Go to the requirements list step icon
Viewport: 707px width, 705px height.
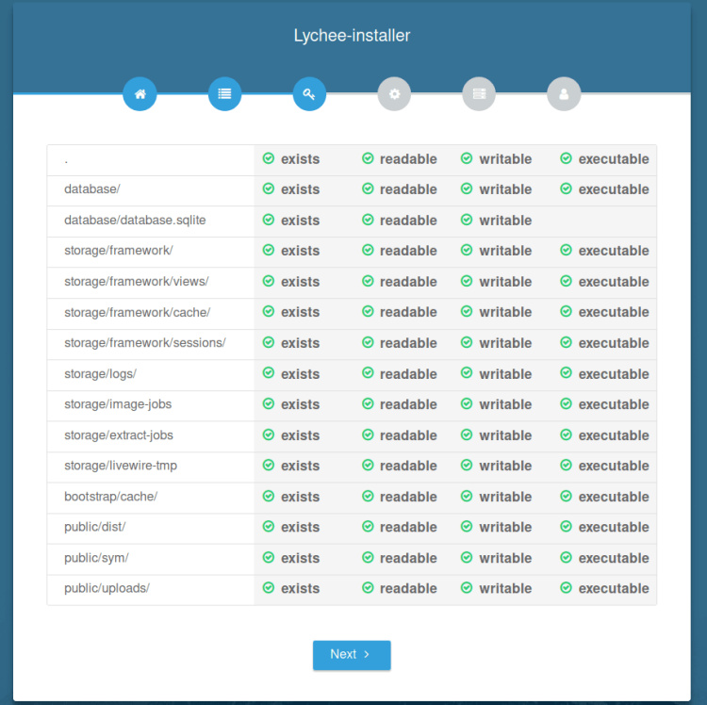point(224,94)
